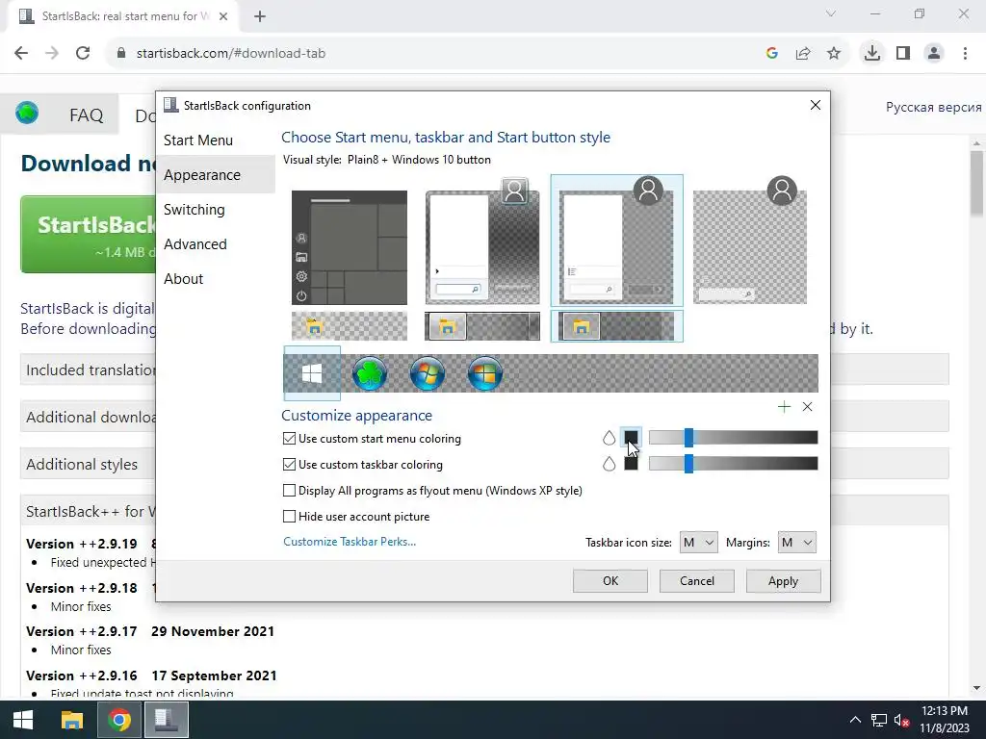Pick the Windows 7 blue orb start button

[427, 373]
